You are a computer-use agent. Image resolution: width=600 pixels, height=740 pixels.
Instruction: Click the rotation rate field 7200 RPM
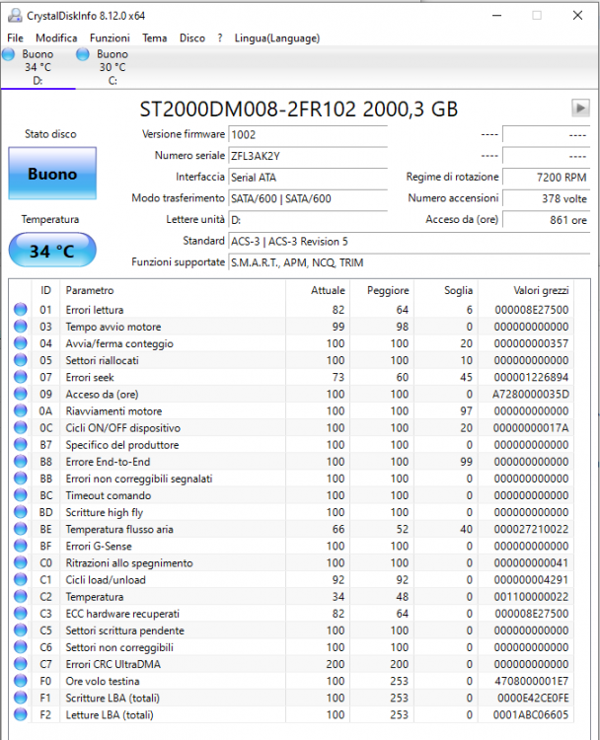[546, 177]
